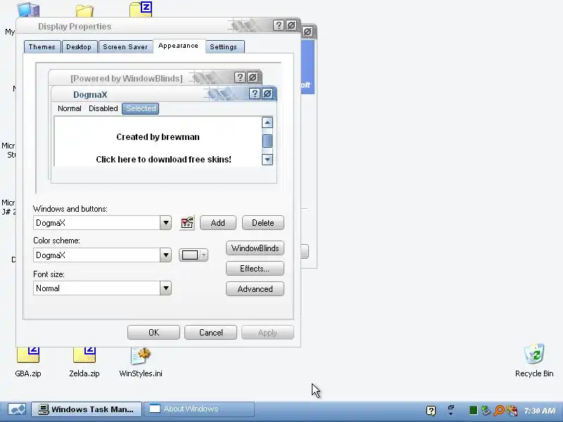
Task: Click the 'Created by brewman' text in the preview
Action: pos(158,136)
